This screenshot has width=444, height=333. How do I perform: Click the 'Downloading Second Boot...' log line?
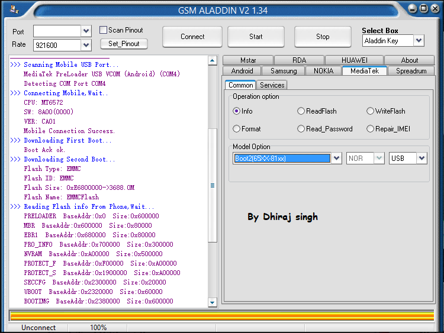[x=69, y=159]
